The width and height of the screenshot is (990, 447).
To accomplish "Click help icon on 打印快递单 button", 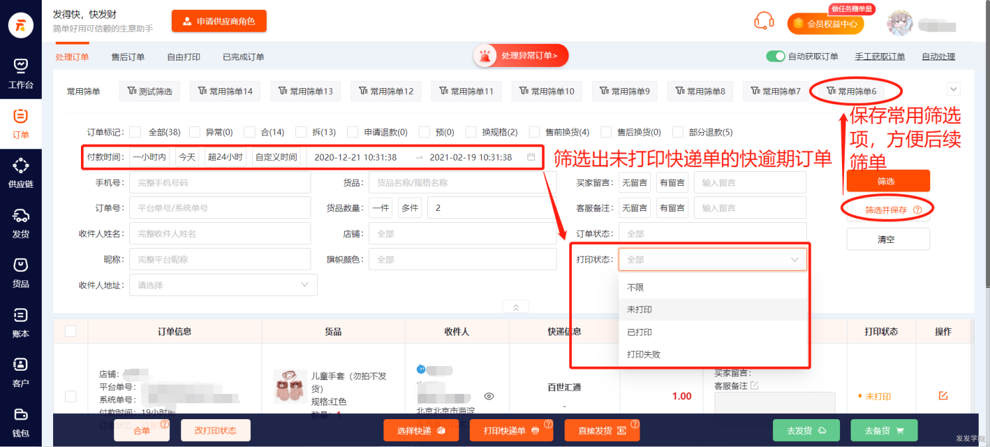I will (x=548, y=424).
